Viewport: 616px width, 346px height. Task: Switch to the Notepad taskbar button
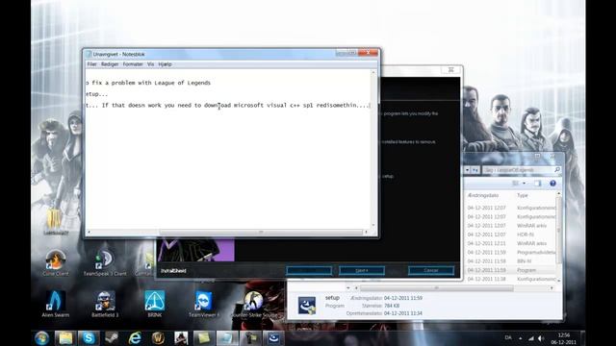tap(227, 338)
